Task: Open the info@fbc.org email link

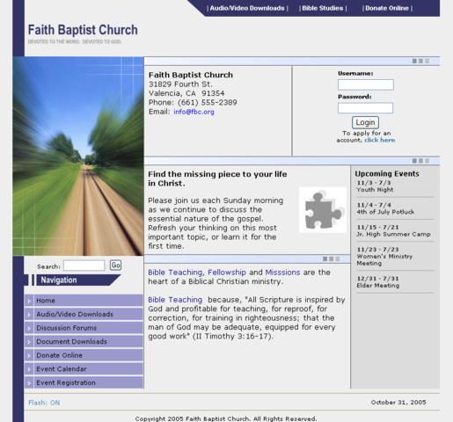Action: click(x=194, y=112)
